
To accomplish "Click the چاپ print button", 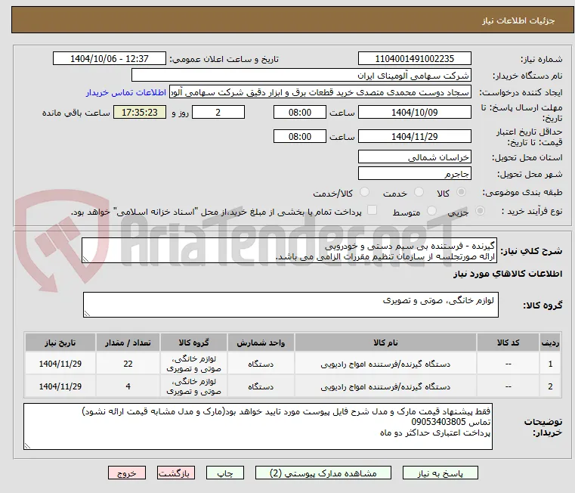I will point(225,473).
